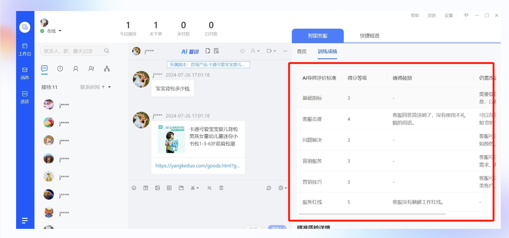
Task: Click the 问题解决 row label
Action: click(312, 140)
